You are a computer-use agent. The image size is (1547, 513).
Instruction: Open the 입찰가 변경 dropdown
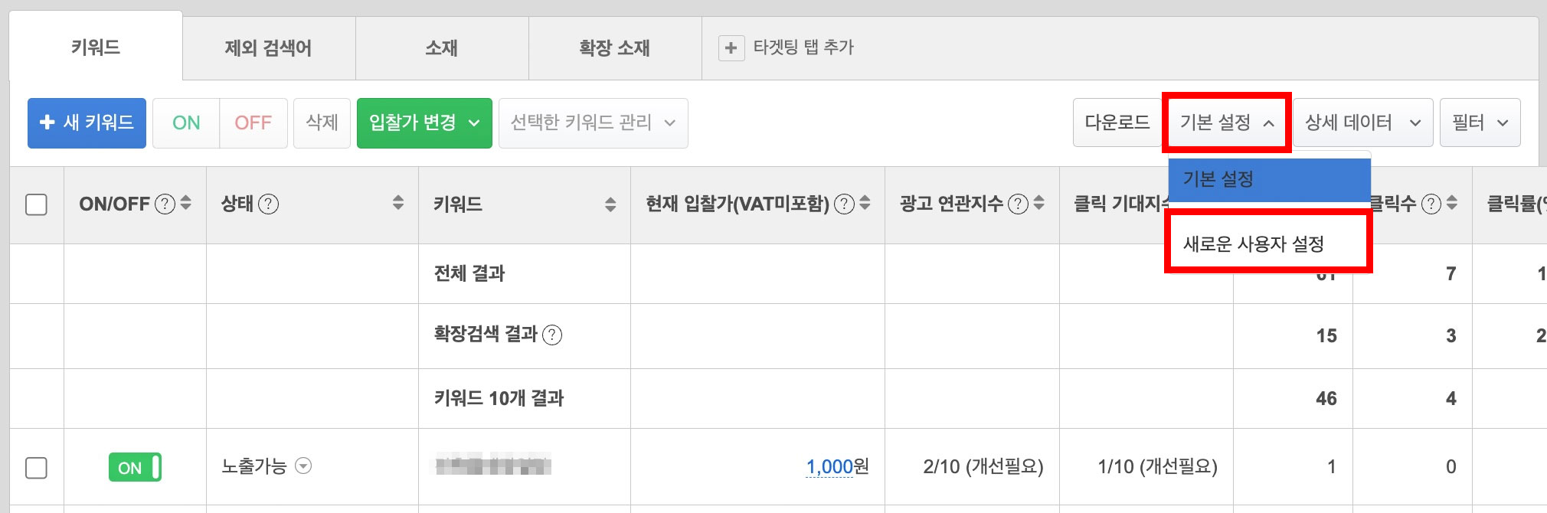pyautogui.click(x=424, y=123)
